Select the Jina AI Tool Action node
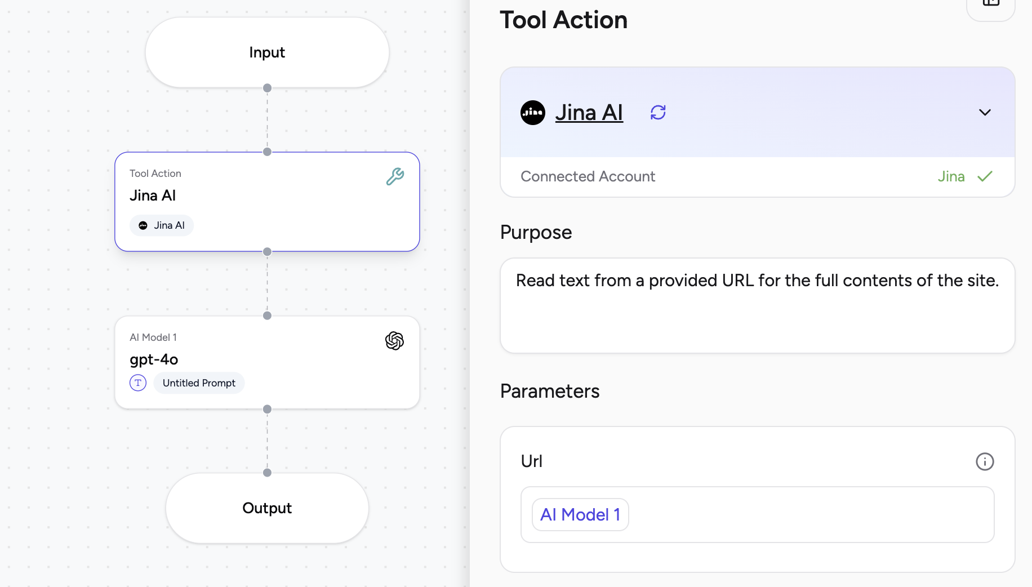Viewport: 1032px width, 587px height. [x=267, y=202]
